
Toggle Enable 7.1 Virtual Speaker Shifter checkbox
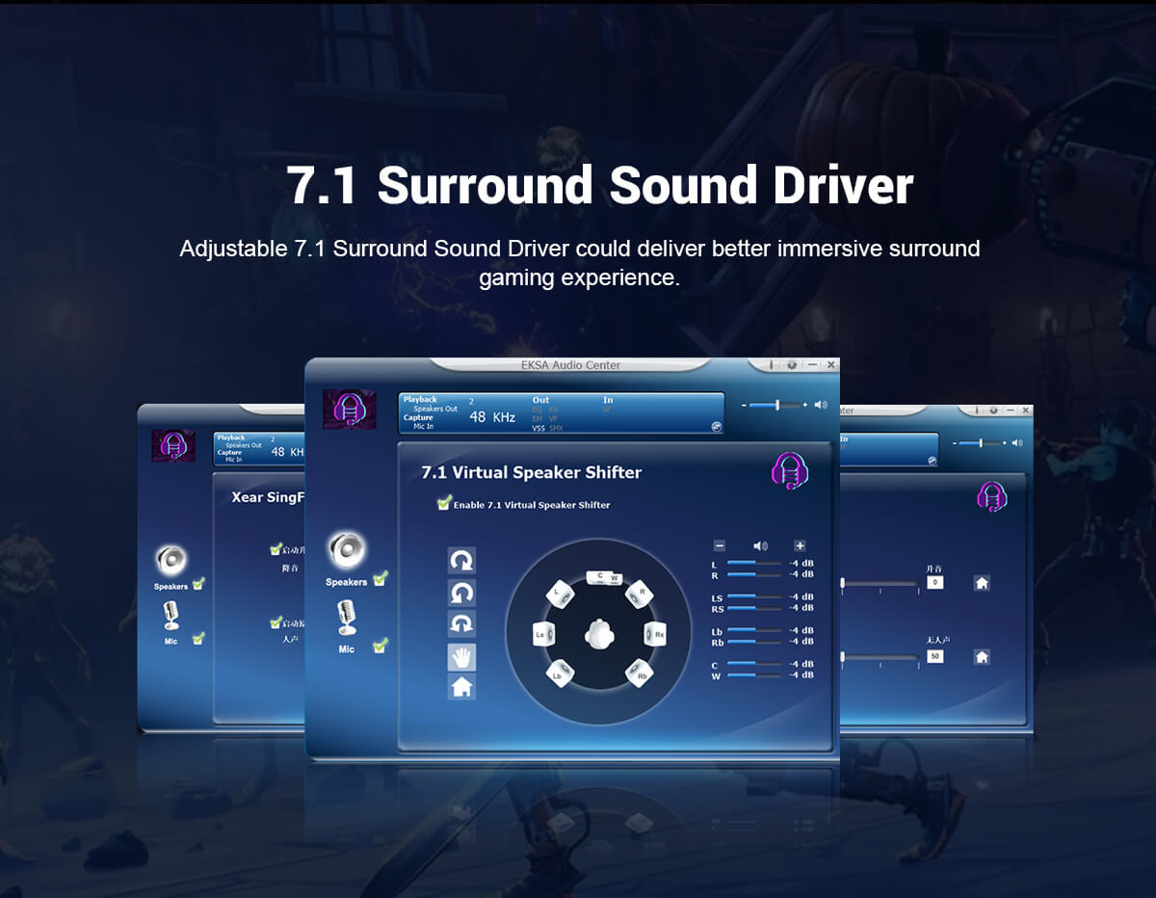[x=444, y=503]
